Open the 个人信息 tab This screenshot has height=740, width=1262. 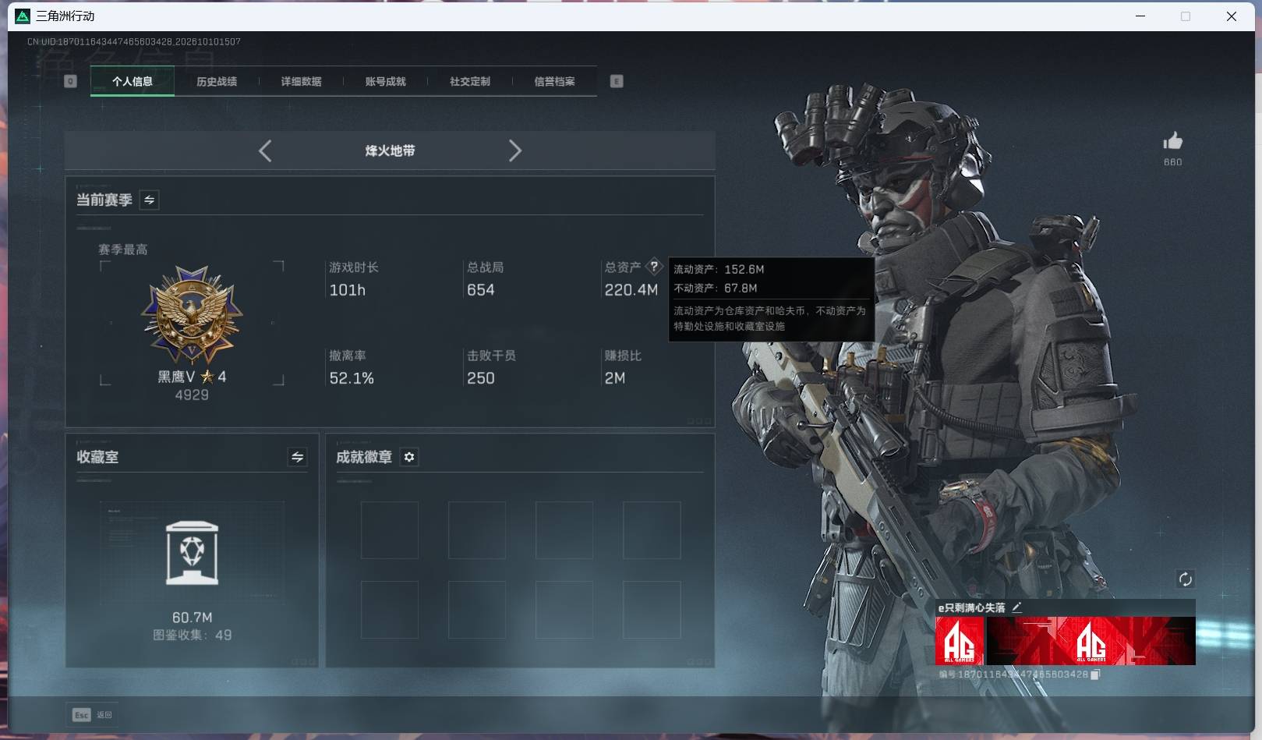133,81
